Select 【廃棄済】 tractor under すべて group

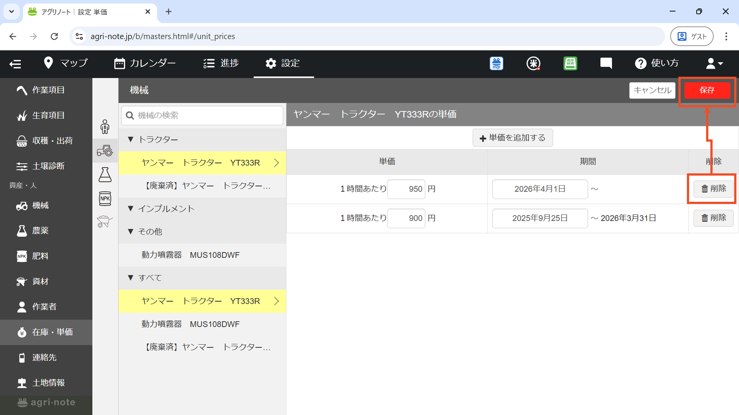[x=202, y=347]
